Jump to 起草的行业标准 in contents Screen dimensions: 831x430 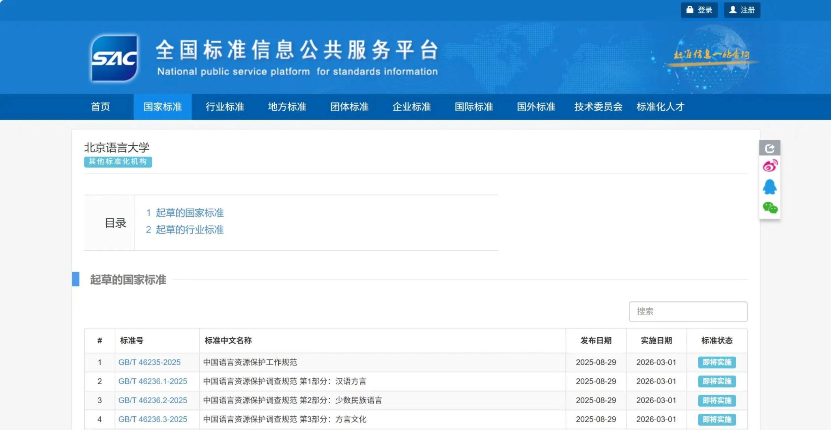(x=189, y=230)
